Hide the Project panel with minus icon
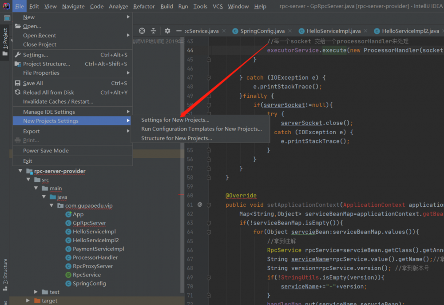 pyautogui.click(x=179, y=31)
